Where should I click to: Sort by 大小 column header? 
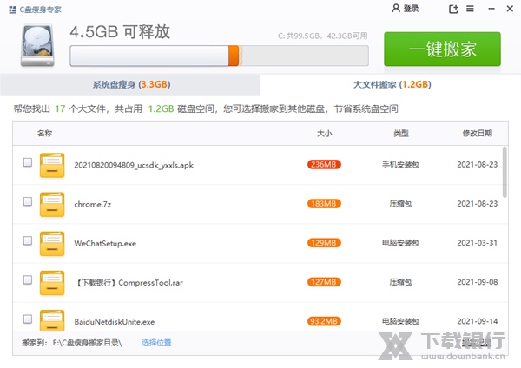pos(324,134)
